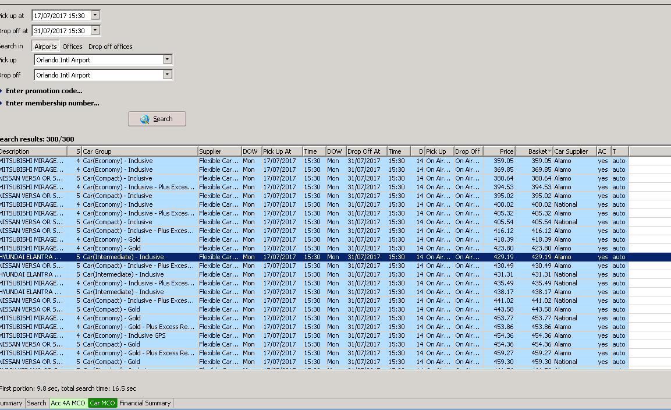Expand the Pick up airport combo box
Screen dimensions: 671x410
[168, 59]
